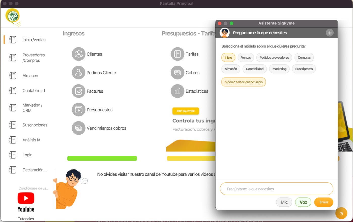The height and width of the screenshot is (222, 353).
Task: Select the Inicio module chip
Action: pyautogui.click(x=228, y=58)
